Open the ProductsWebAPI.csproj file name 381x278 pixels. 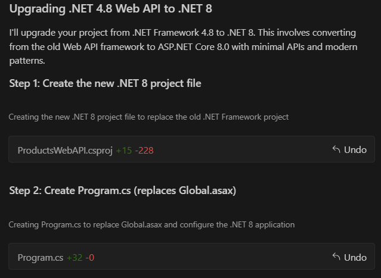65,151
